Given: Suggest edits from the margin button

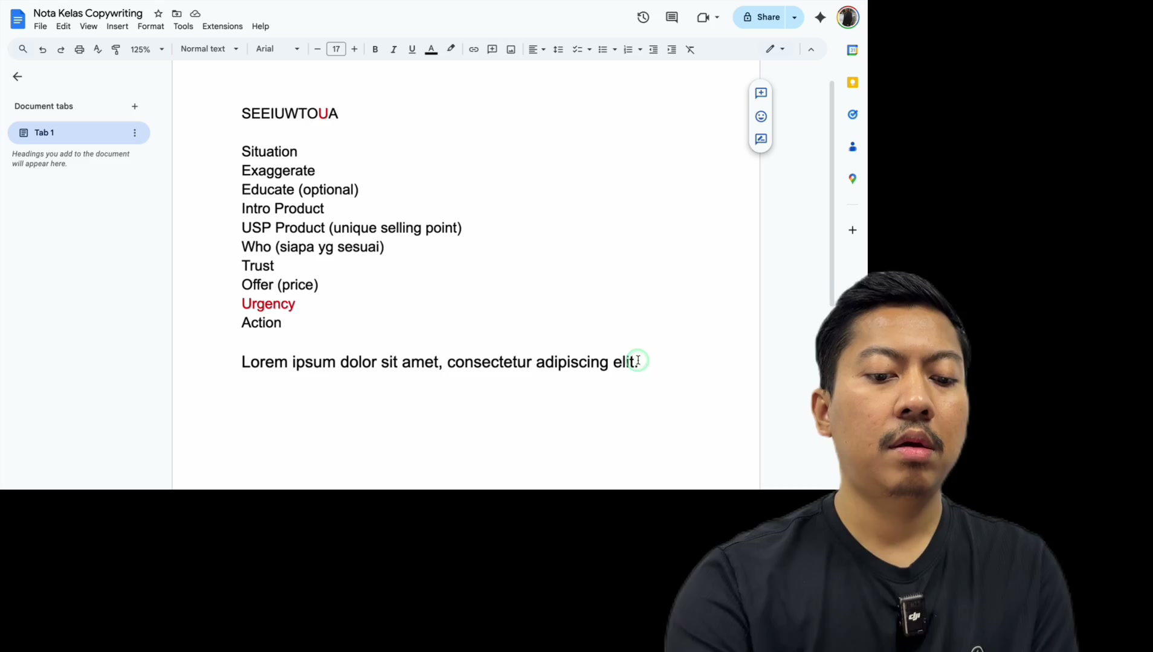Looking at the screenshot, I should [761, 139].
